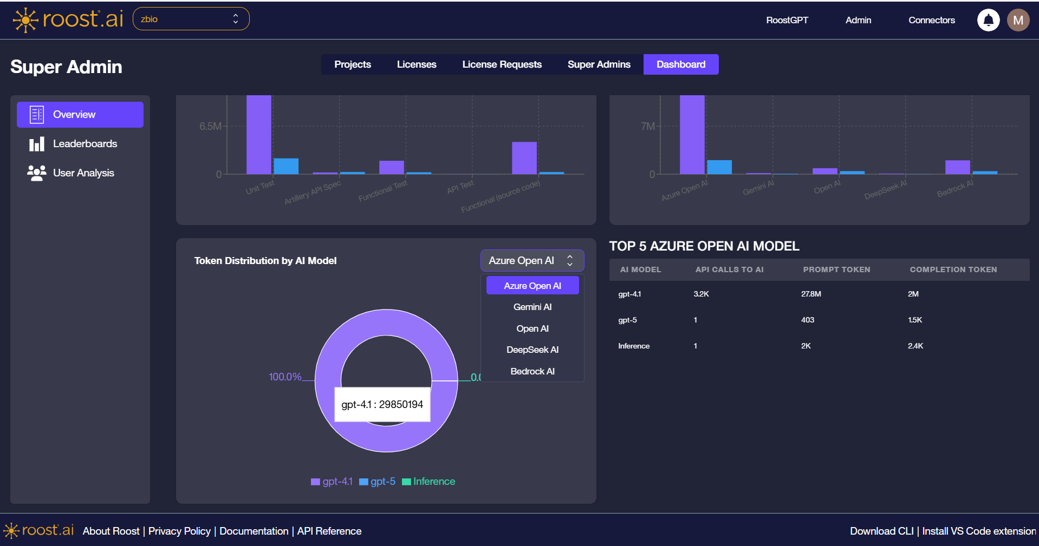This screenshot has width=1039, height=546.
Task: Select Gemini AI from the model list
Action: coord(532,306)
